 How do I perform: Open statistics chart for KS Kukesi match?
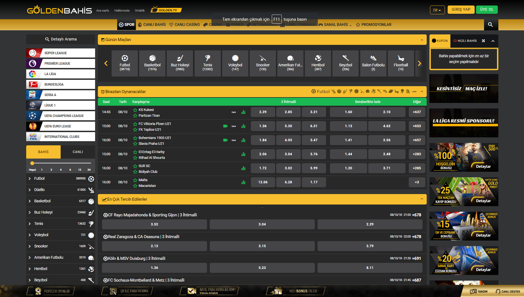tap(243, 112)
